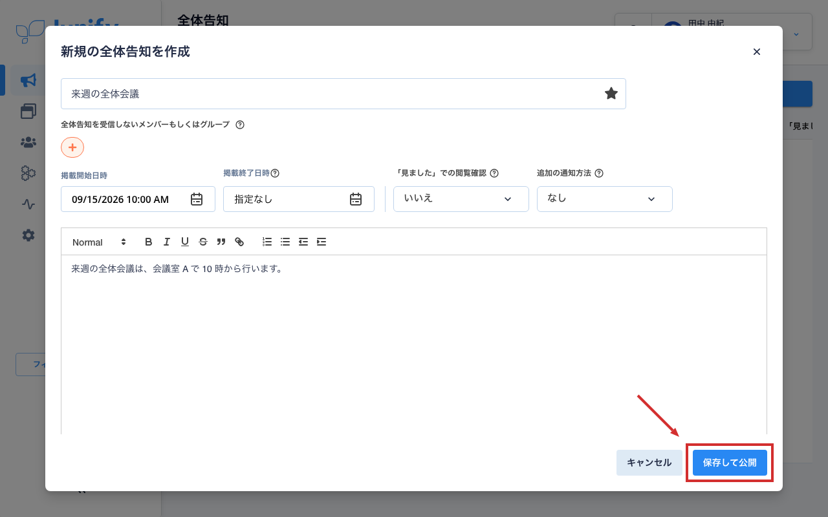Toggle italic formatting
The image size is (828, 517).
[x=167, y=242]
